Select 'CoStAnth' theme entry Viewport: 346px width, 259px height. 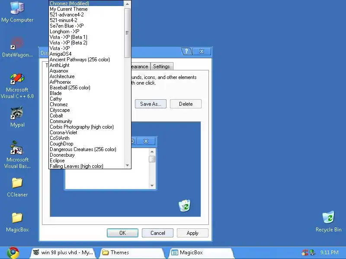click(86, 138)
